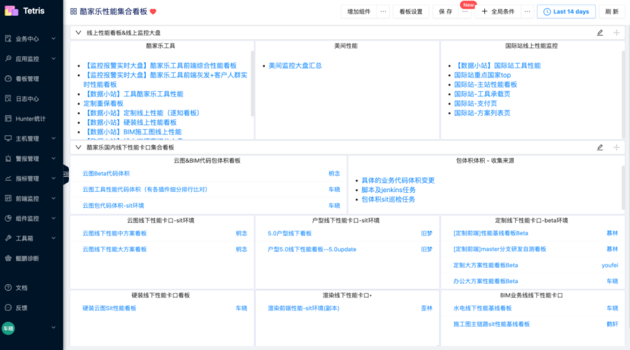Edit the 酷家乐国内线下性能卡口 section with pencil

600,147
